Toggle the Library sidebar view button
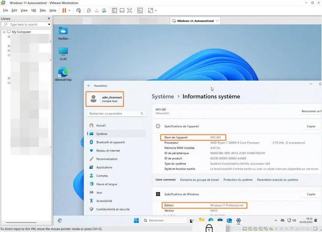This screenshot has height=232, width=322. (x=114, y=10)
